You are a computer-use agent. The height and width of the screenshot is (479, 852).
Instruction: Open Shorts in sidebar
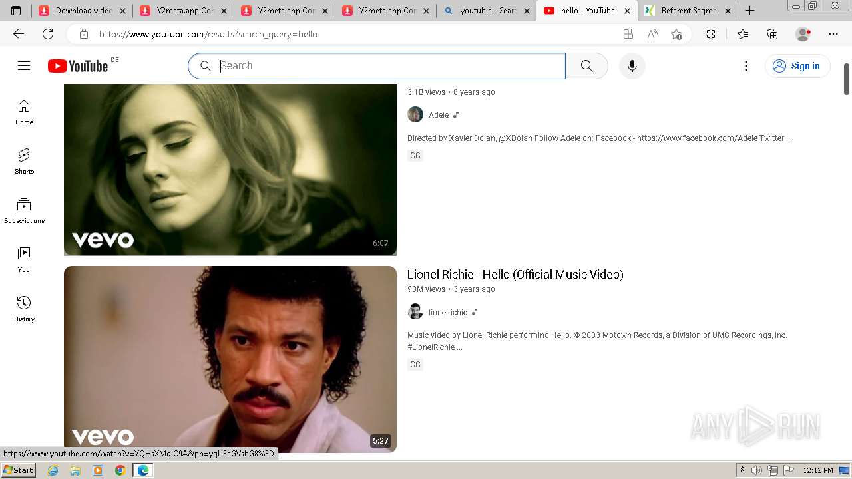[x=24, y=162]
